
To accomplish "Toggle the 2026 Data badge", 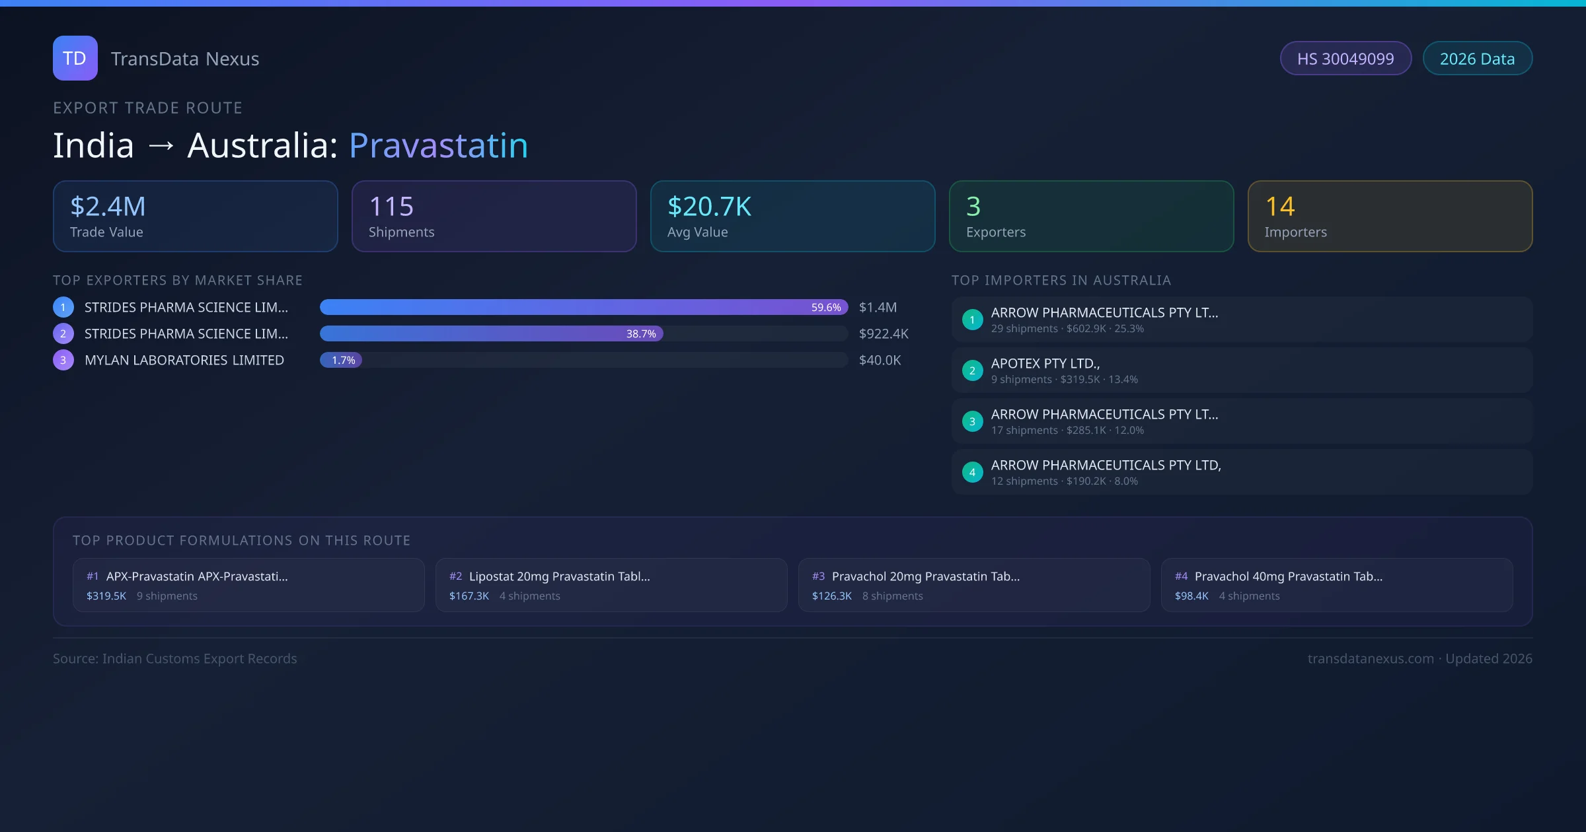I will coord(1477,58).
